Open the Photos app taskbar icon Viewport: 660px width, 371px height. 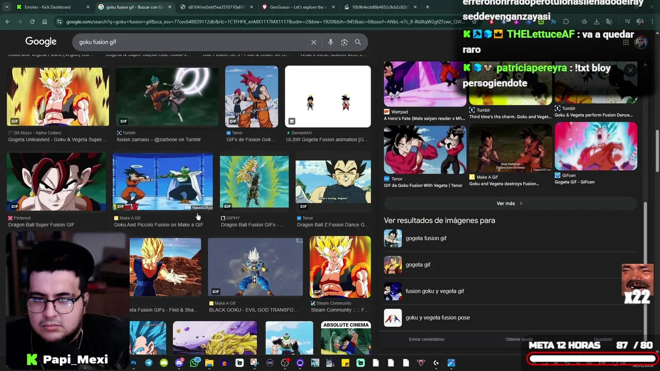click(451, 363)
